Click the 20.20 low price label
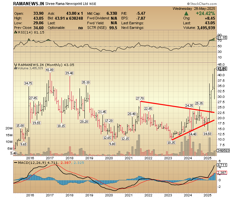 point(84,121)
